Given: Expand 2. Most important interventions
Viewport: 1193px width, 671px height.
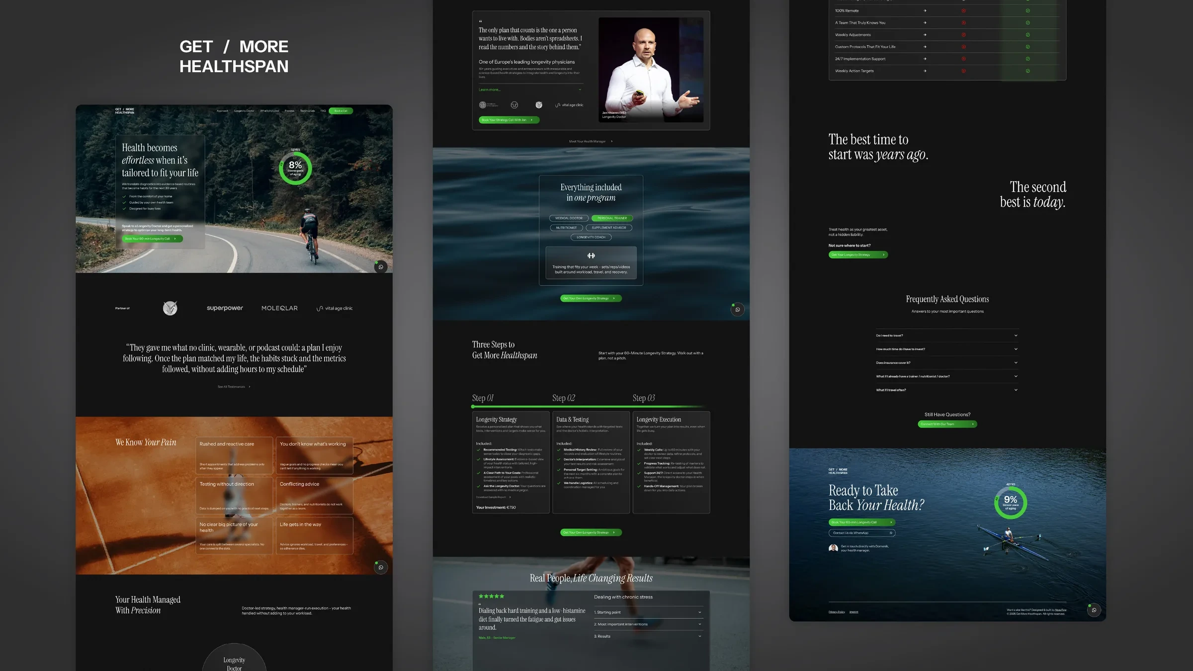Looking at the screenshot, I should coord(648,624).
